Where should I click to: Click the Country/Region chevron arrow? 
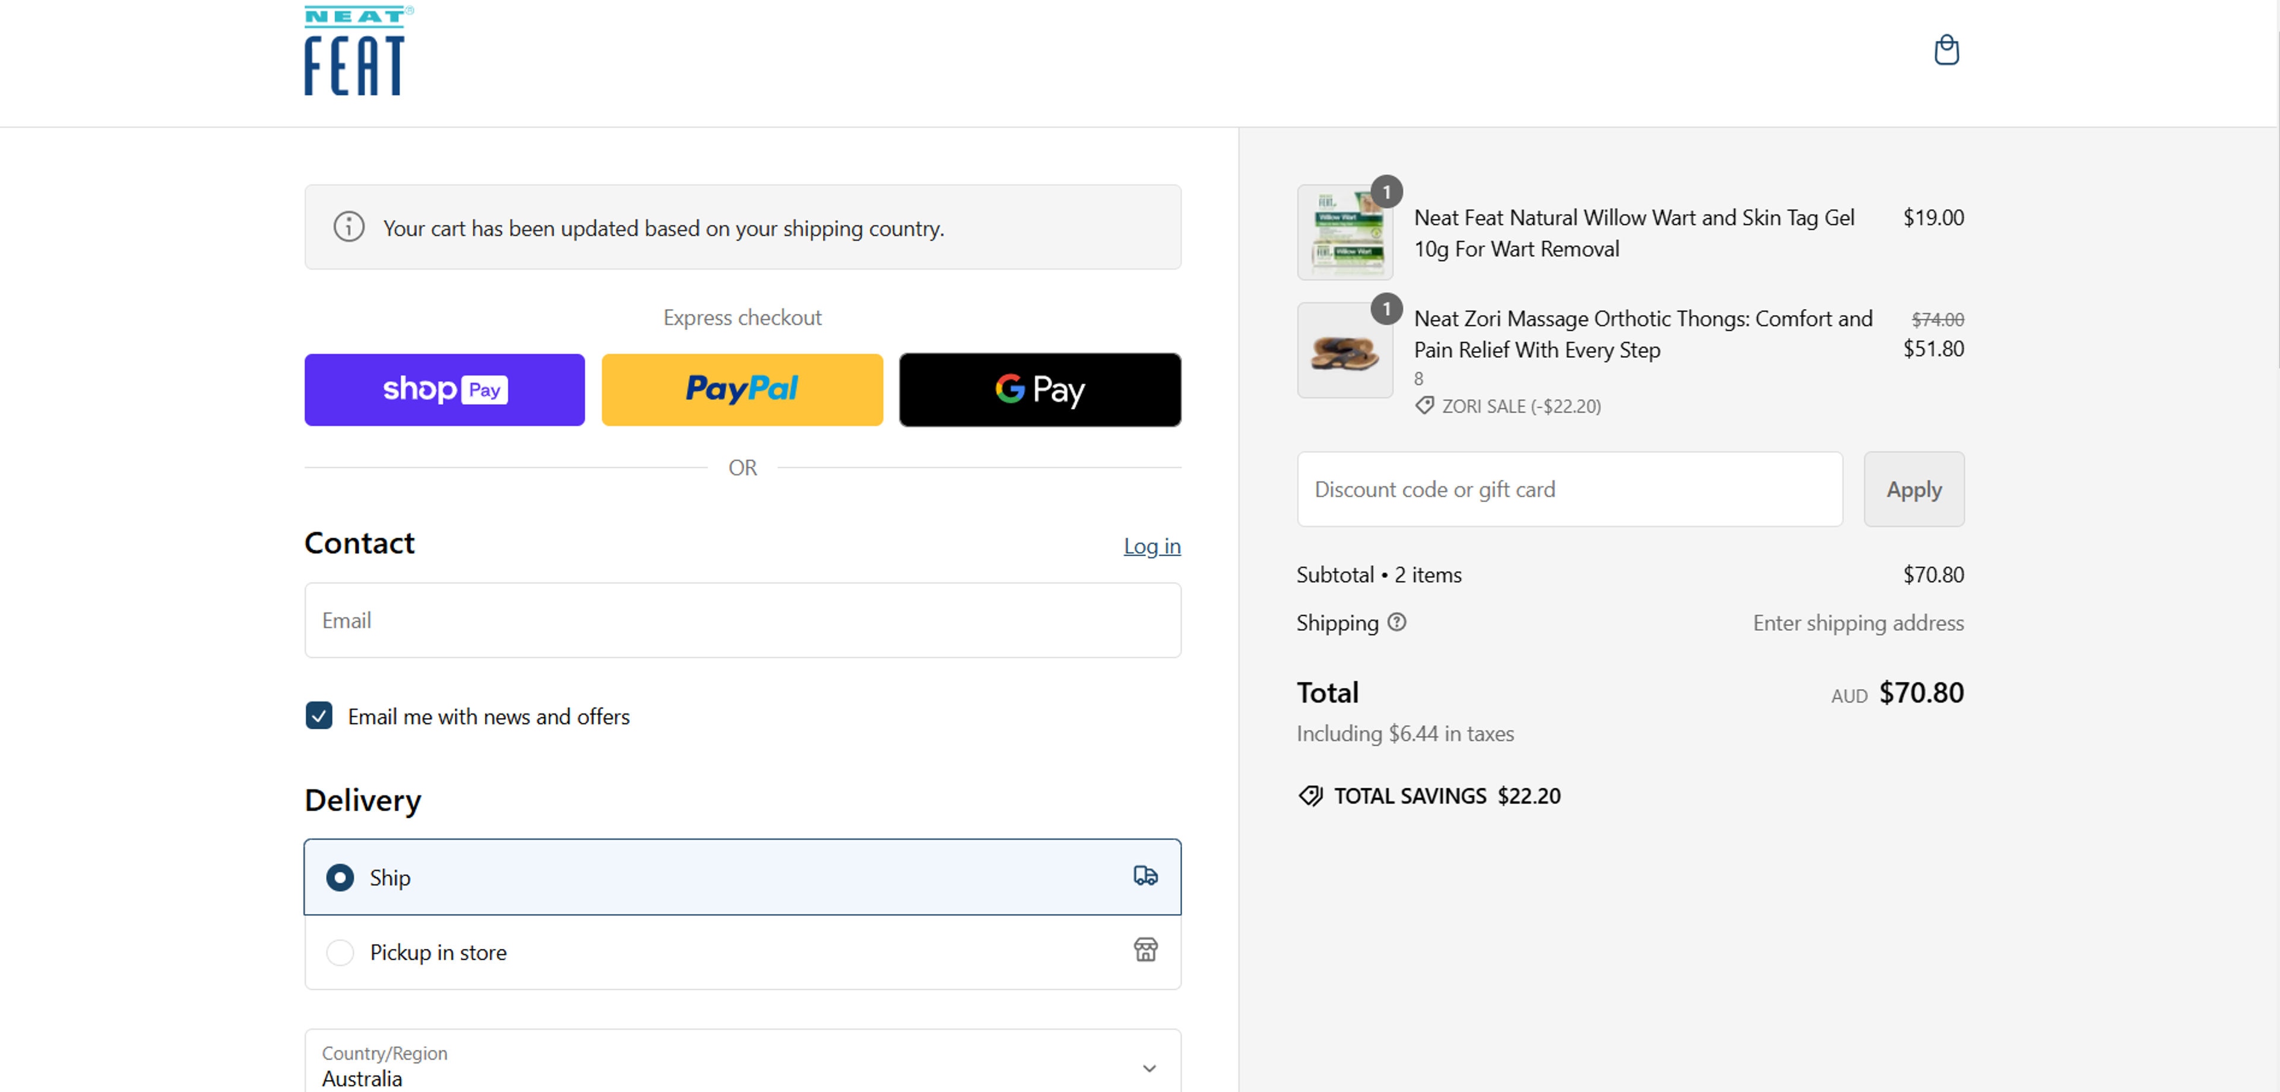(1149, 1068)
